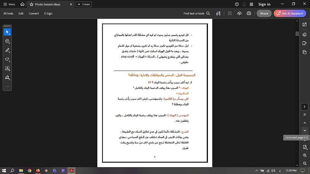Screen dimensions: 310x174
Task: Open Microsoft Teams from taskbar
Action: click(x=55, y=171)
